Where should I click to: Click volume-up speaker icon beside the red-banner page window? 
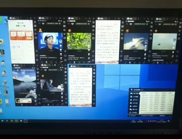(x=35, y=30)
